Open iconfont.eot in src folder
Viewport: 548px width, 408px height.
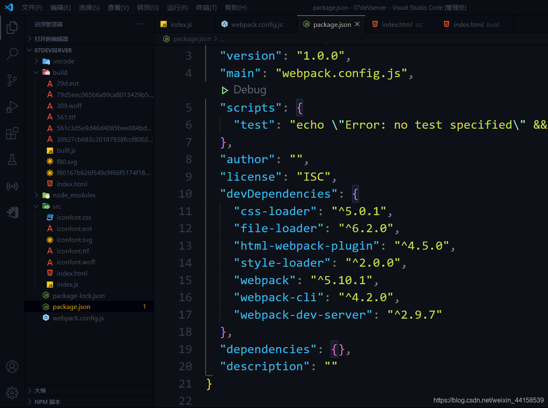click(89, 229)
